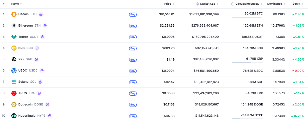
Task: Open the purple chart badge beside Solana SOL
Action: point(41,82)
